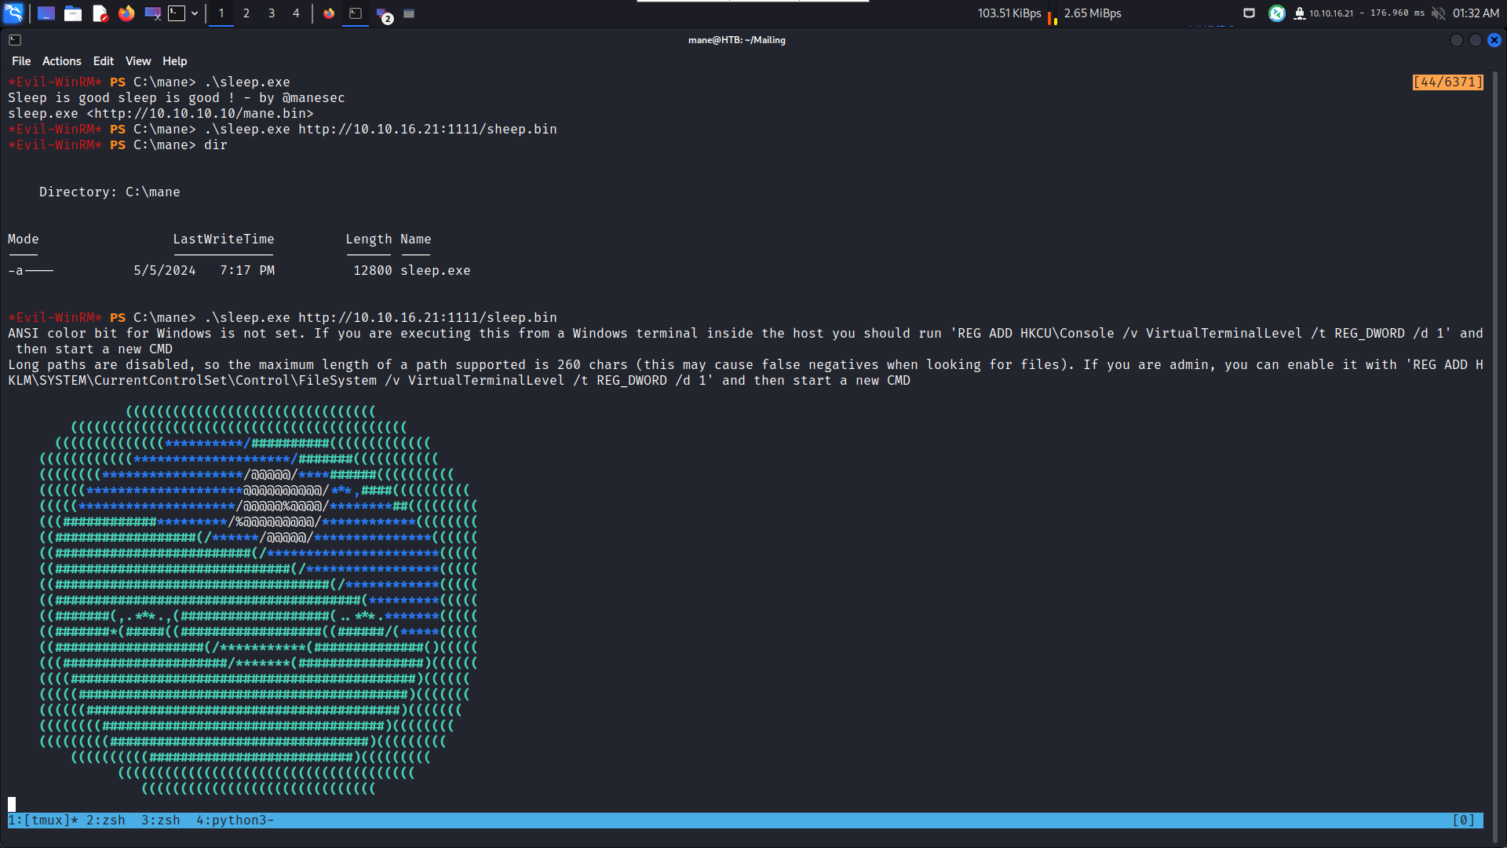The image size is (1507, 848).
Task: Click sleep.exe file name in dir listing
Action: tap(436, 271)
